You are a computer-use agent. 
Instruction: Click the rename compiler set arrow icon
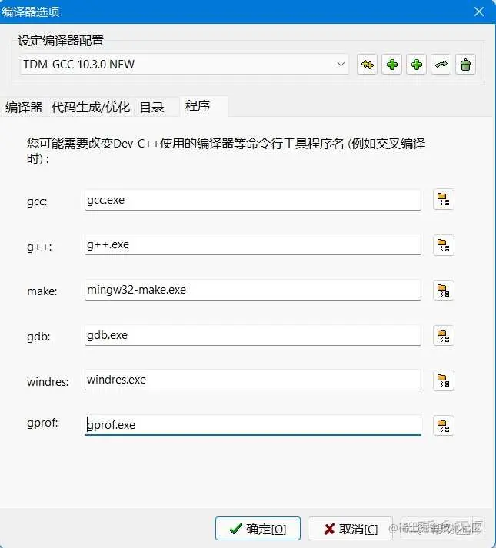pyautogui.click(x=441, y=65)
